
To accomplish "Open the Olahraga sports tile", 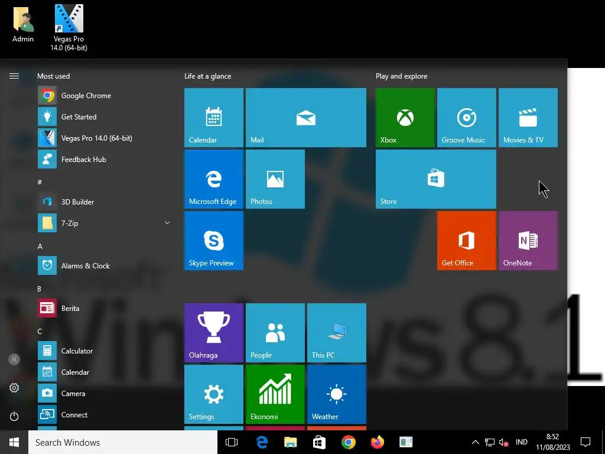I will [214, 333].
